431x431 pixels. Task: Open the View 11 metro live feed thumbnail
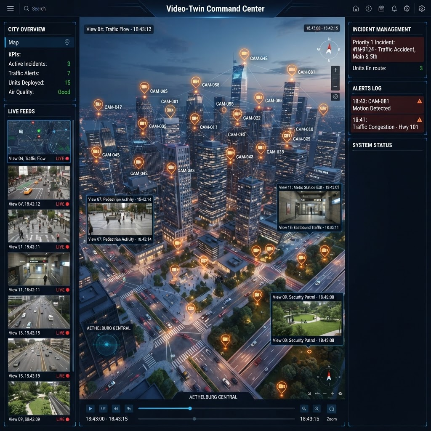click(39, 269)
